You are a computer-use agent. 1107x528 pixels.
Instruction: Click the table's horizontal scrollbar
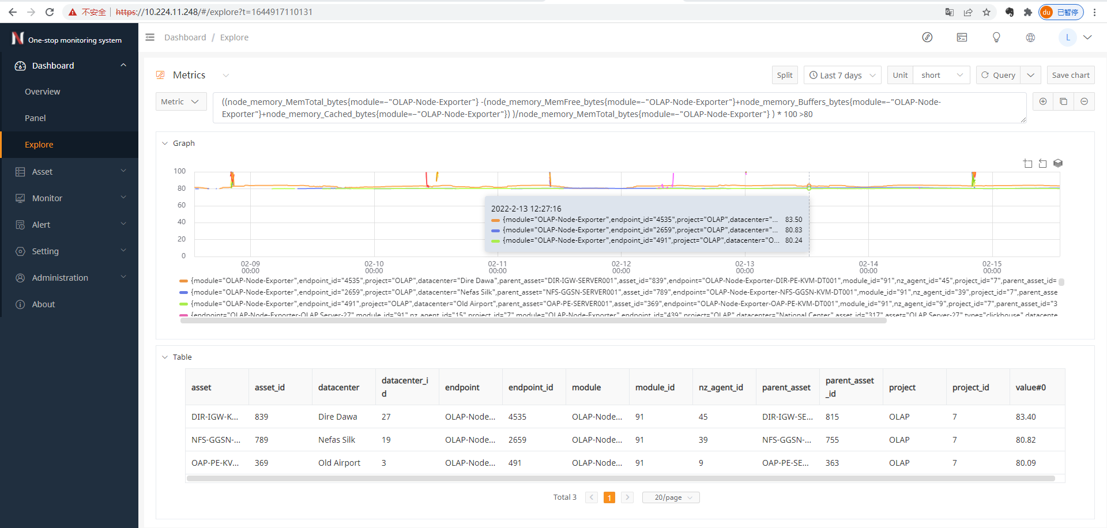tap(620, 478)
